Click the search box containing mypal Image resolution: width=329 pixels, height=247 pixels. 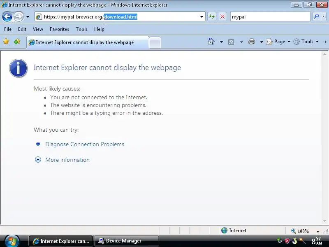click(270, 17)
